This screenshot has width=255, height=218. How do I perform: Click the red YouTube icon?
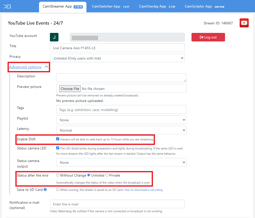[x=244, y=23]
